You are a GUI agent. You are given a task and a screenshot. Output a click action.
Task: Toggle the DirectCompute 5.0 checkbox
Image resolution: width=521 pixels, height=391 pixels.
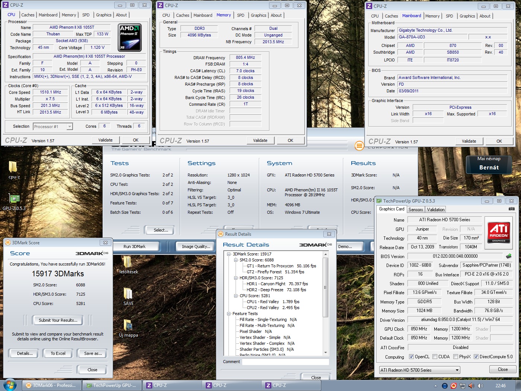click(476, 357)
